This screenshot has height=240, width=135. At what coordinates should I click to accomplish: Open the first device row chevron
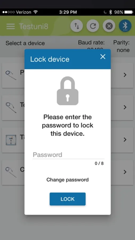(x=125, y=75)
